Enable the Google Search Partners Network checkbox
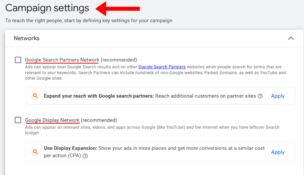This screenshot has width=304, height=175. pos(18,60)
